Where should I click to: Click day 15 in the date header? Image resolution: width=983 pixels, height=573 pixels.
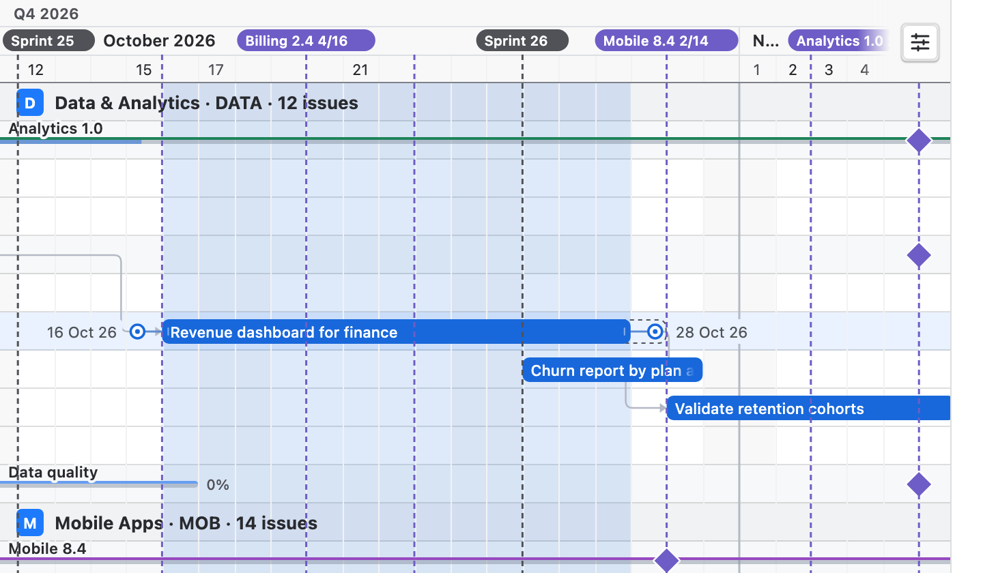(143, 70)
